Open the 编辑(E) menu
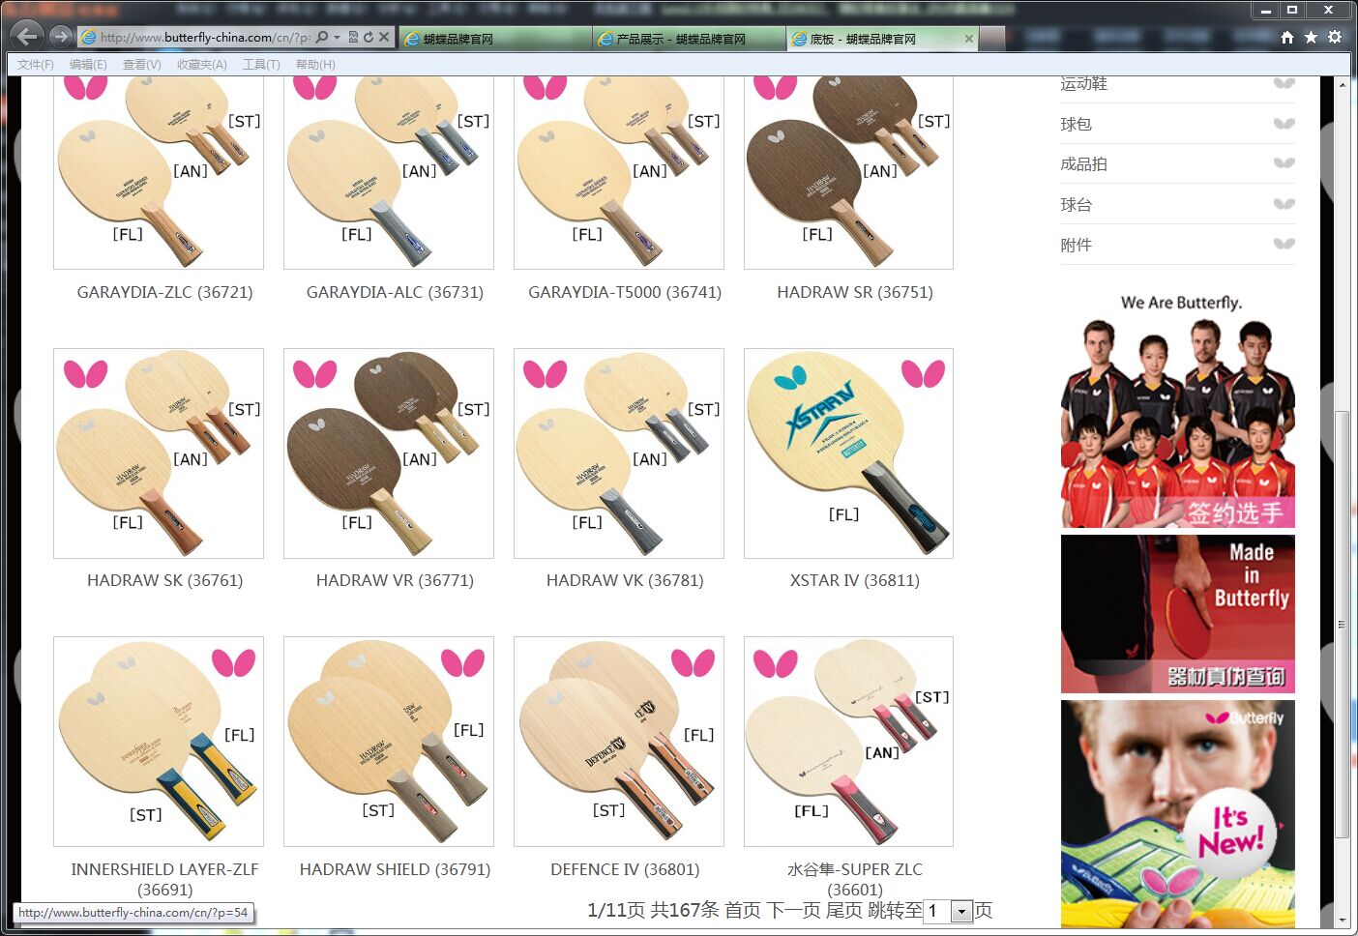The width and height of the screenshot is (1358, 936). coord(88,65)
